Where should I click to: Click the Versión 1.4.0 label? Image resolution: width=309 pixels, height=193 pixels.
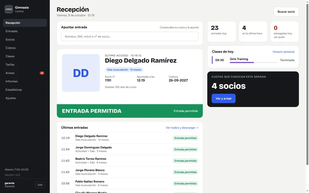tap(12, 175)
